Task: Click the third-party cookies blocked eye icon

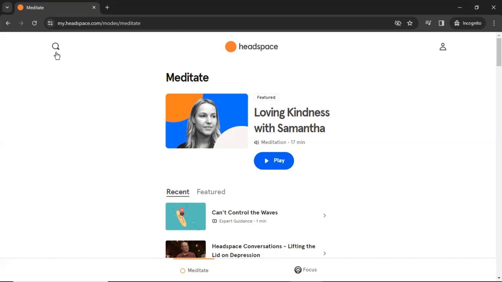Action: pos(398,23)
